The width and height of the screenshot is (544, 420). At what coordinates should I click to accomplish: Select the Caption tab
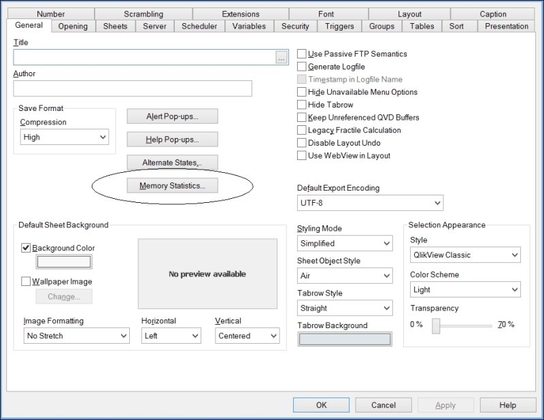tap(492, 14)
